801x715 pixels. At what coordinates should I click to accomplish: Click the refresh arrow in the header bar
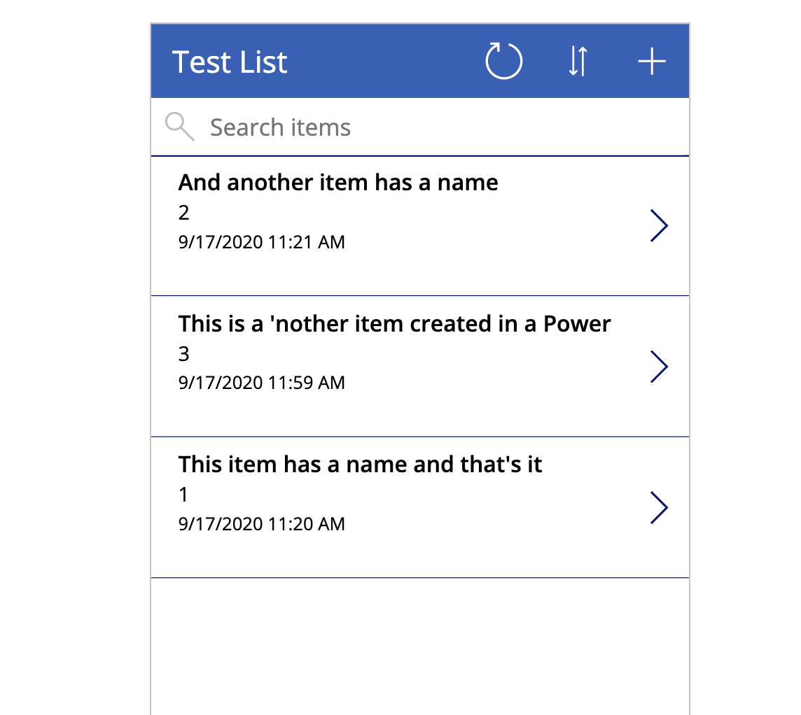[x=503, y=61]
